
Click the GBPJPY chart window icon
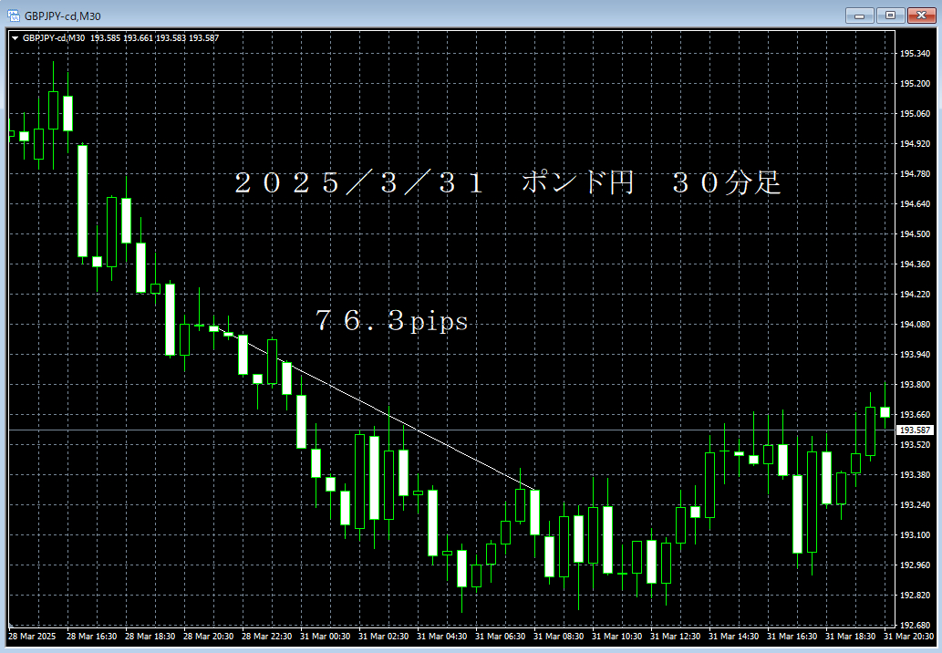[13, 16]
